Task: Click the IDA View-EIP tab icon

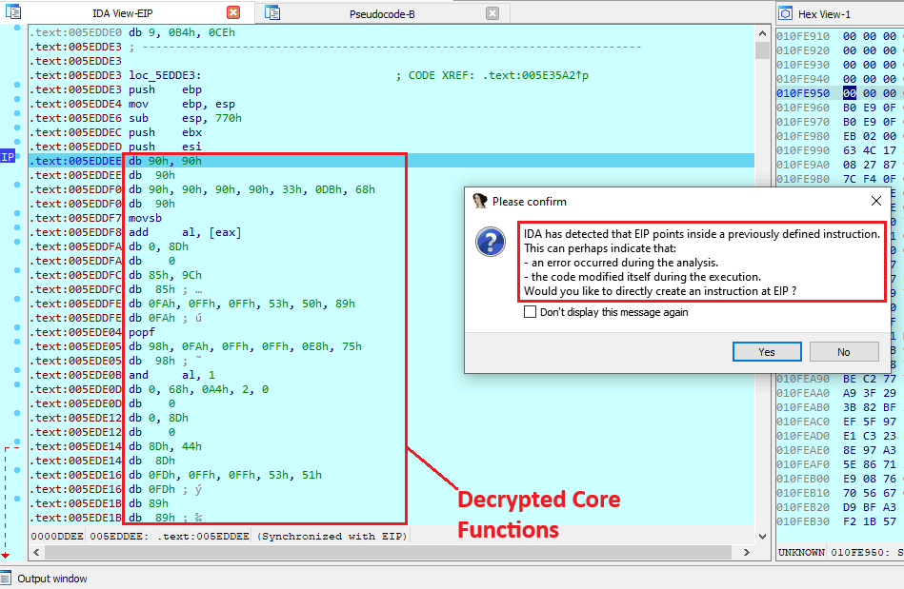Action: click(x=13, y=12)
